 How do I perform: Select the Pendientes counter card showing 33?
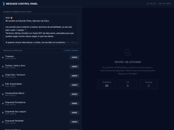pos(107,84)
